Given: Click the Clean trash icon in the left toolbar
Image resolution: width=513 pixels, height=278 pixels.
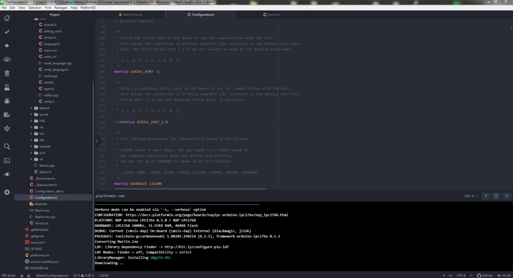Looking at the screenshot, I should coord(7,73).
